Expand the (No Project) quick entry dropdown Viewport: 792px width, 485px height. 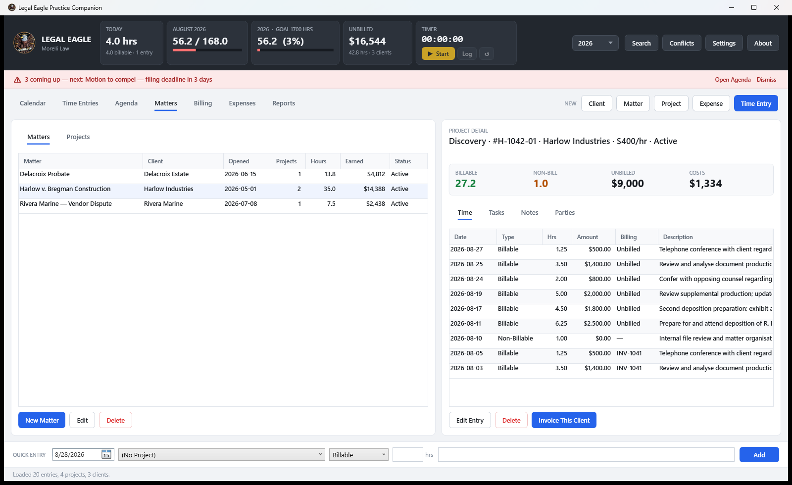[x=222, y=455]
